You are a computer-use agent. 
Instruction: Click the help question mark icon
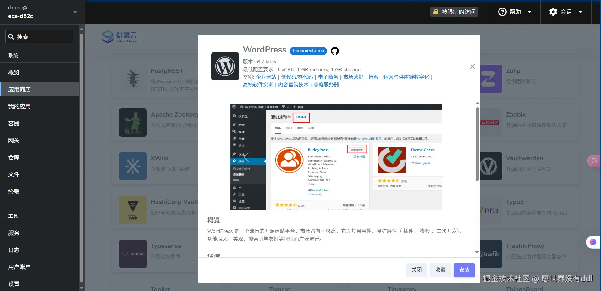pyautogui.click(x=502, y=12)
